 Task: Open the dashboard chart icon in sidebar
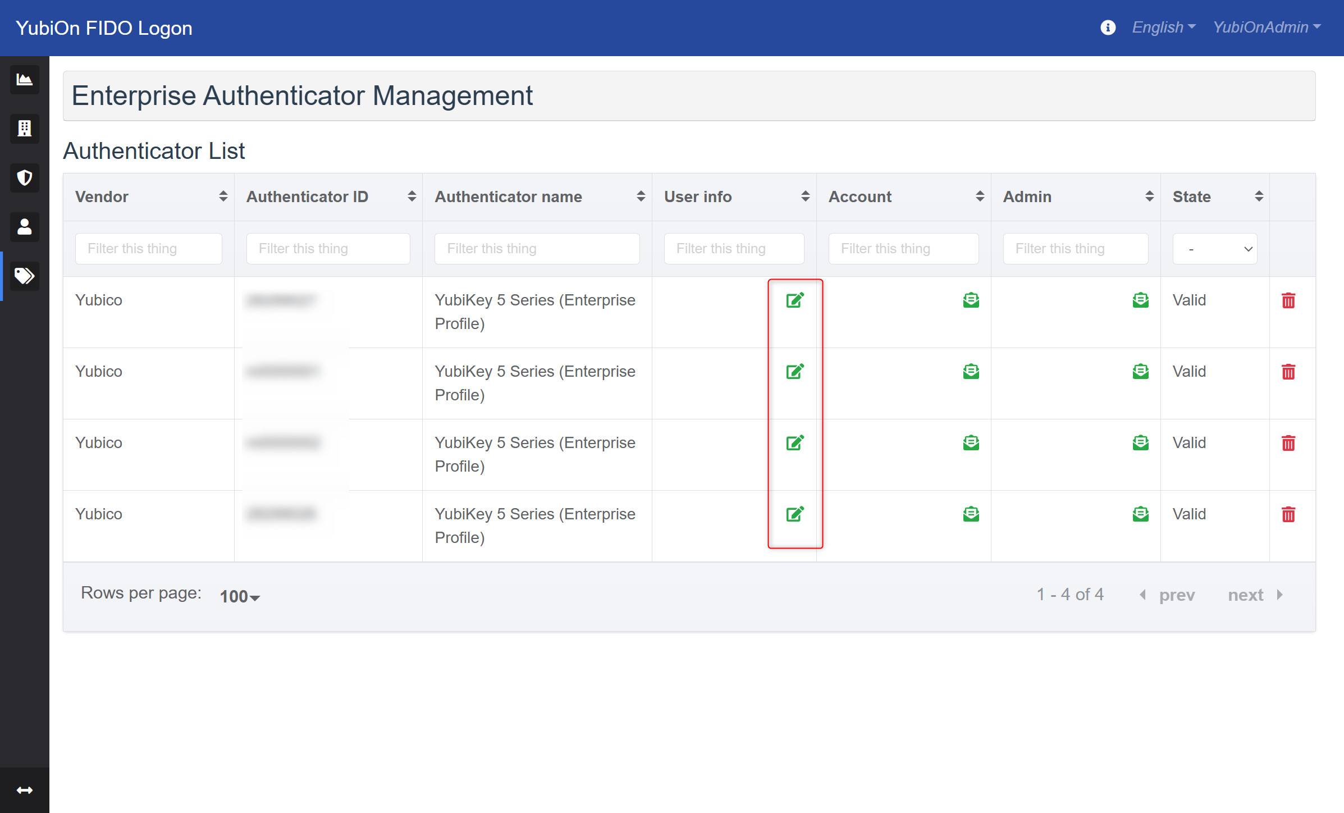(25, 80)
